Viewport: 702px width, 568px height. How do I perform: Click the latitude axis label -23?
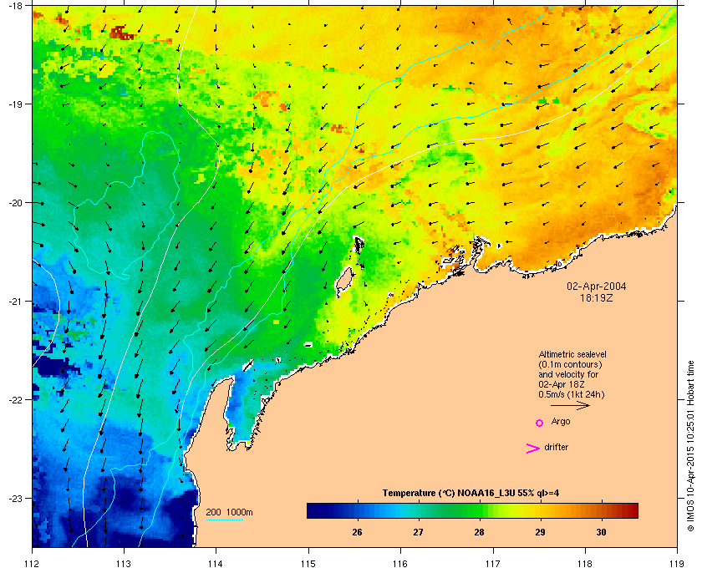tap(15, 498)
